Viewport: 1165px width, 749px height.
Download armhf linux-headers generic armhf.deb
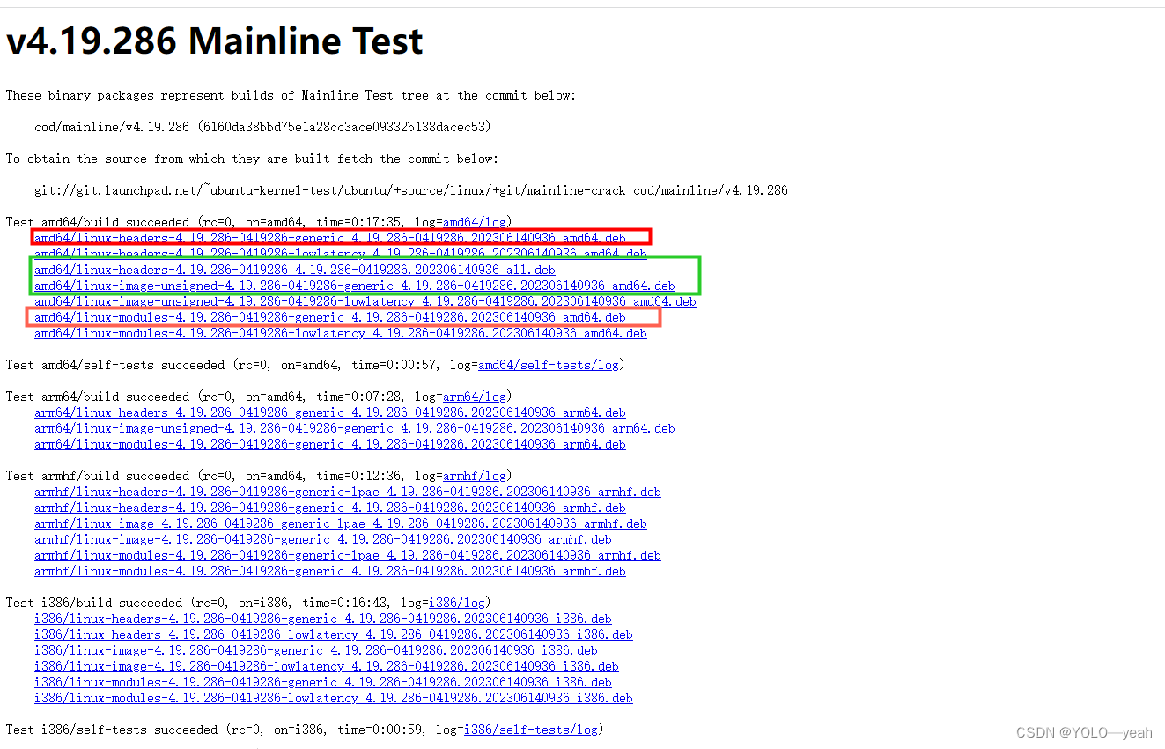point(330,508)
